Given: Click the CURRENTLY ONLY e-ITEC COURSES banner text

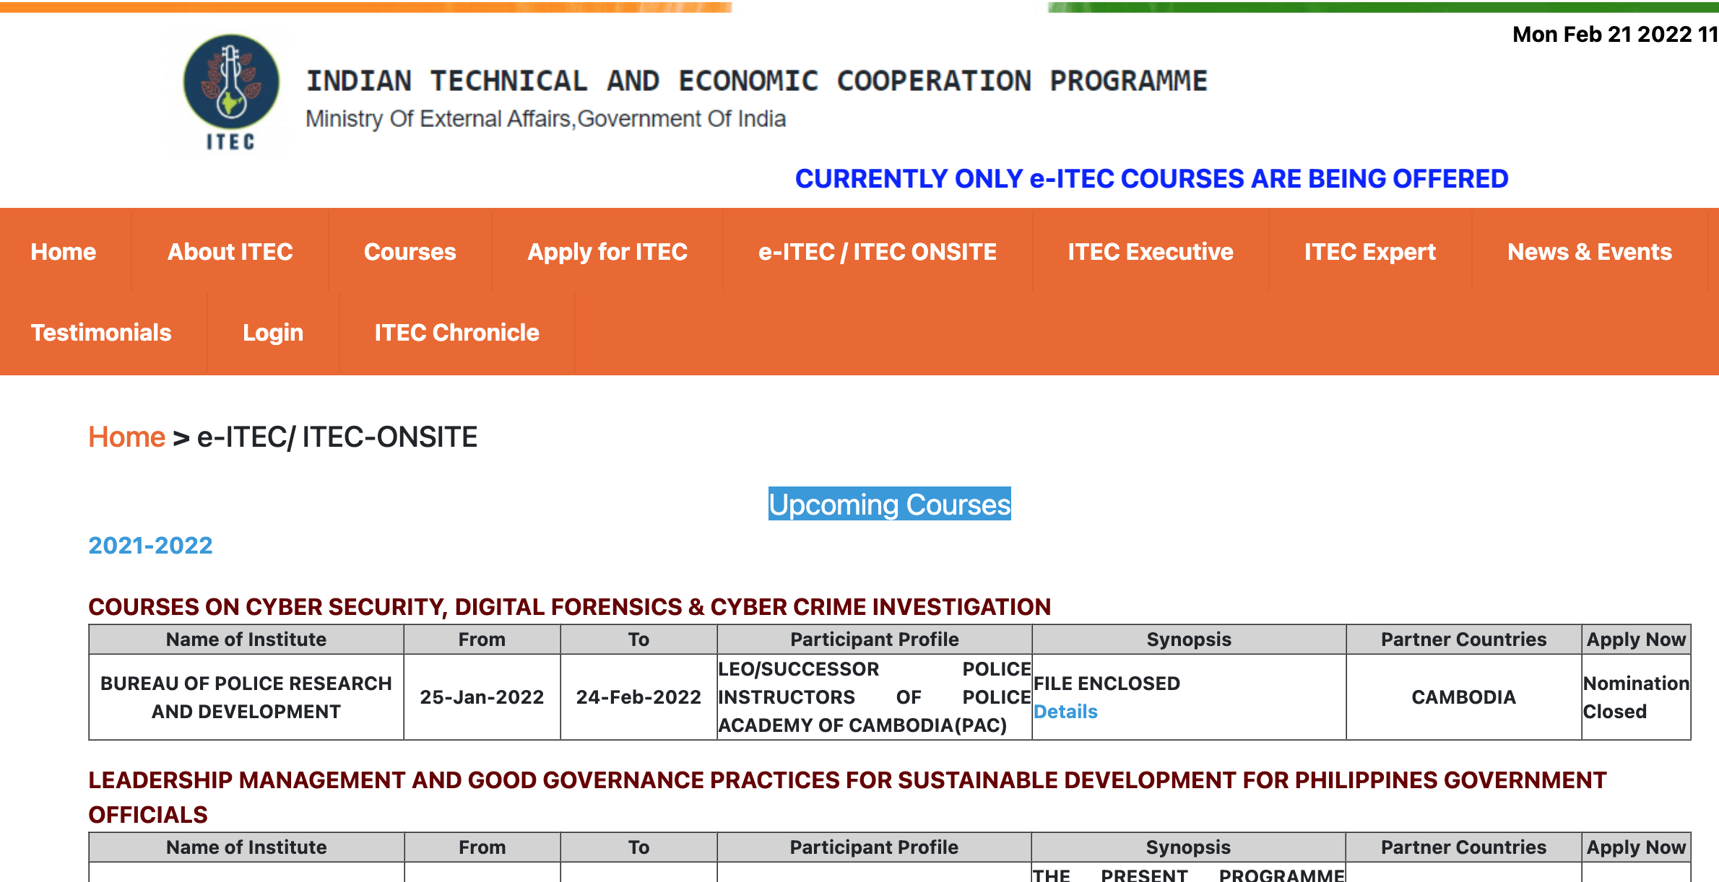Looking at the screenshot, I should click(x=1151, y=178).
